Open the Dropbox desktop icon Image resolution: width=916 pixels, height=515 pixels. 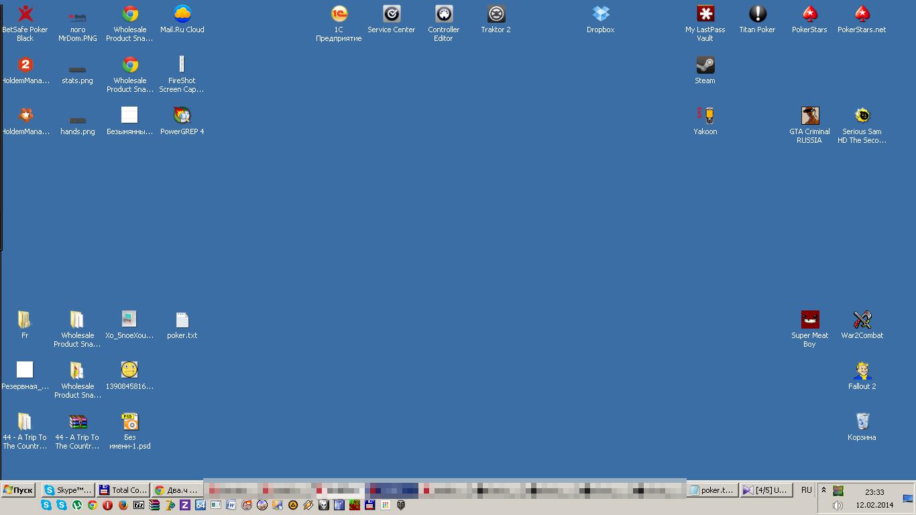[x=601, y=19]
